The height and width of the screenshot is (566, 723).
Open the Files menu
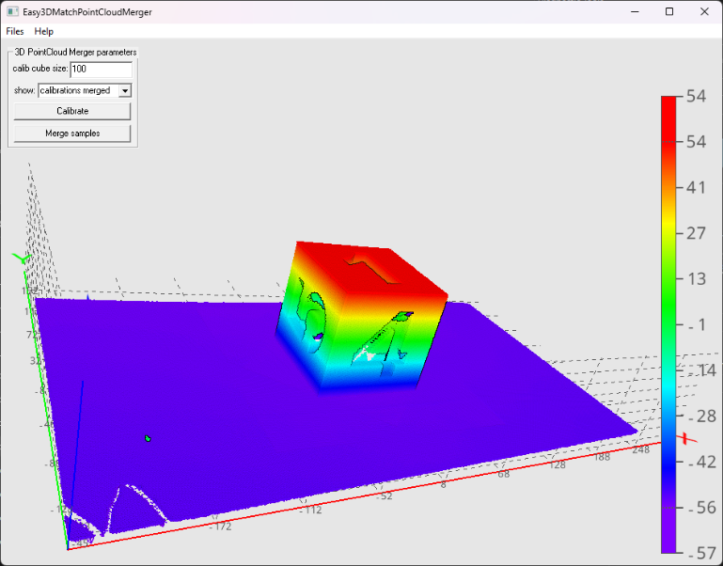click(15, 31)
